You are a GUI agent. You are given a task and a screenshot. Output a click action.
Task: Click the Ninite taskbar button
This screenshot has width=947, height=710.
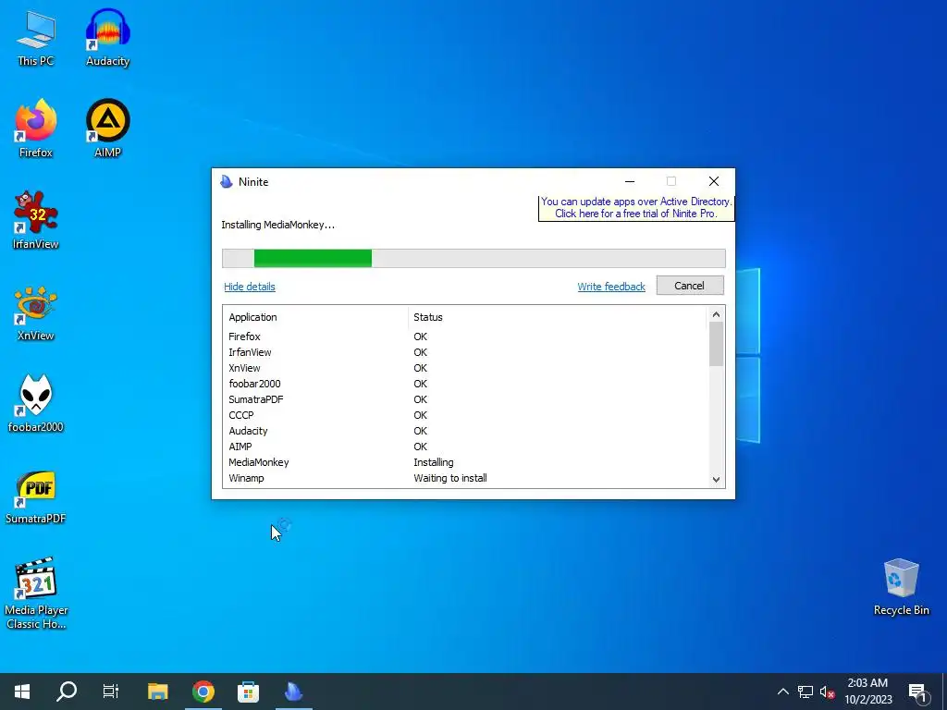click(293, 692)
